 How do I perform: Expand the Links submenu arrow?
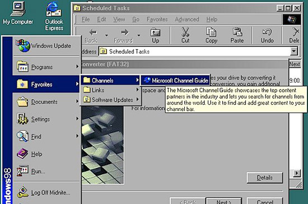[137, 90]
